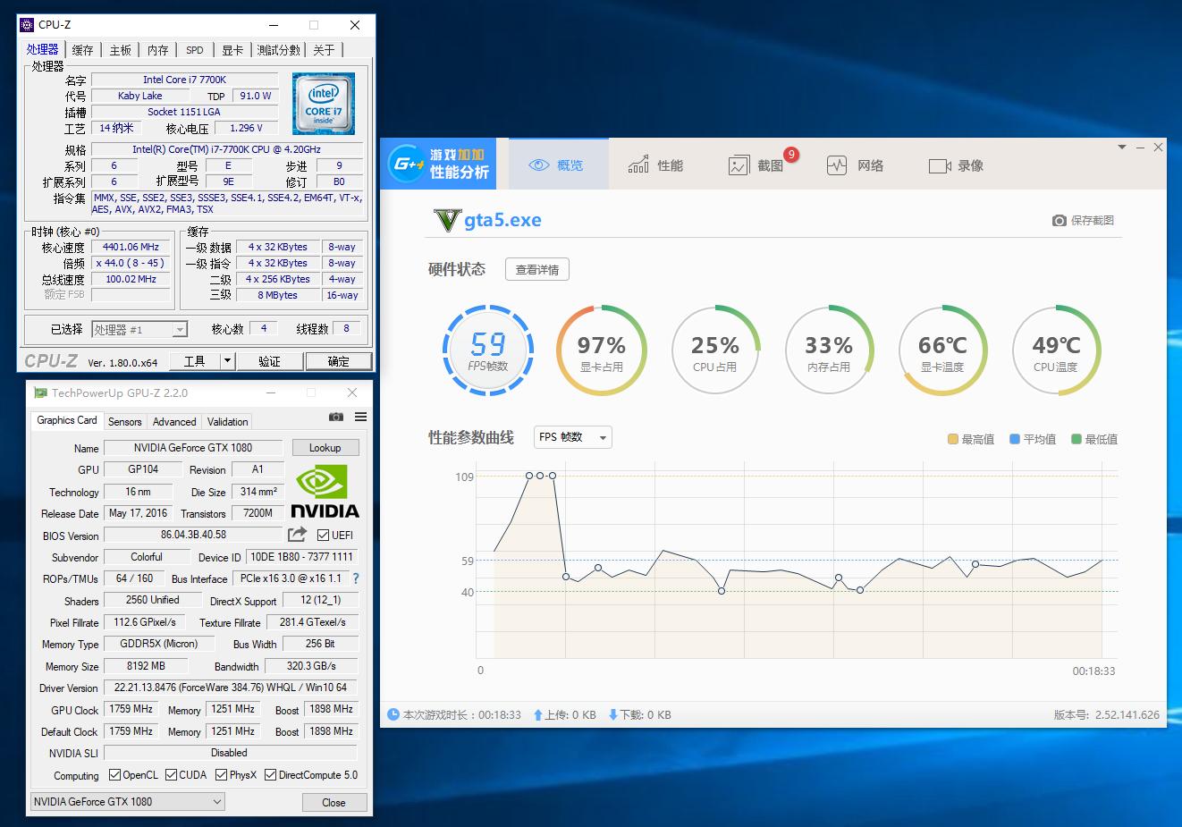Viewport: 1182px width, 827px height.
Task: Open the 性能 performance tab
Action: pos(656,165)
